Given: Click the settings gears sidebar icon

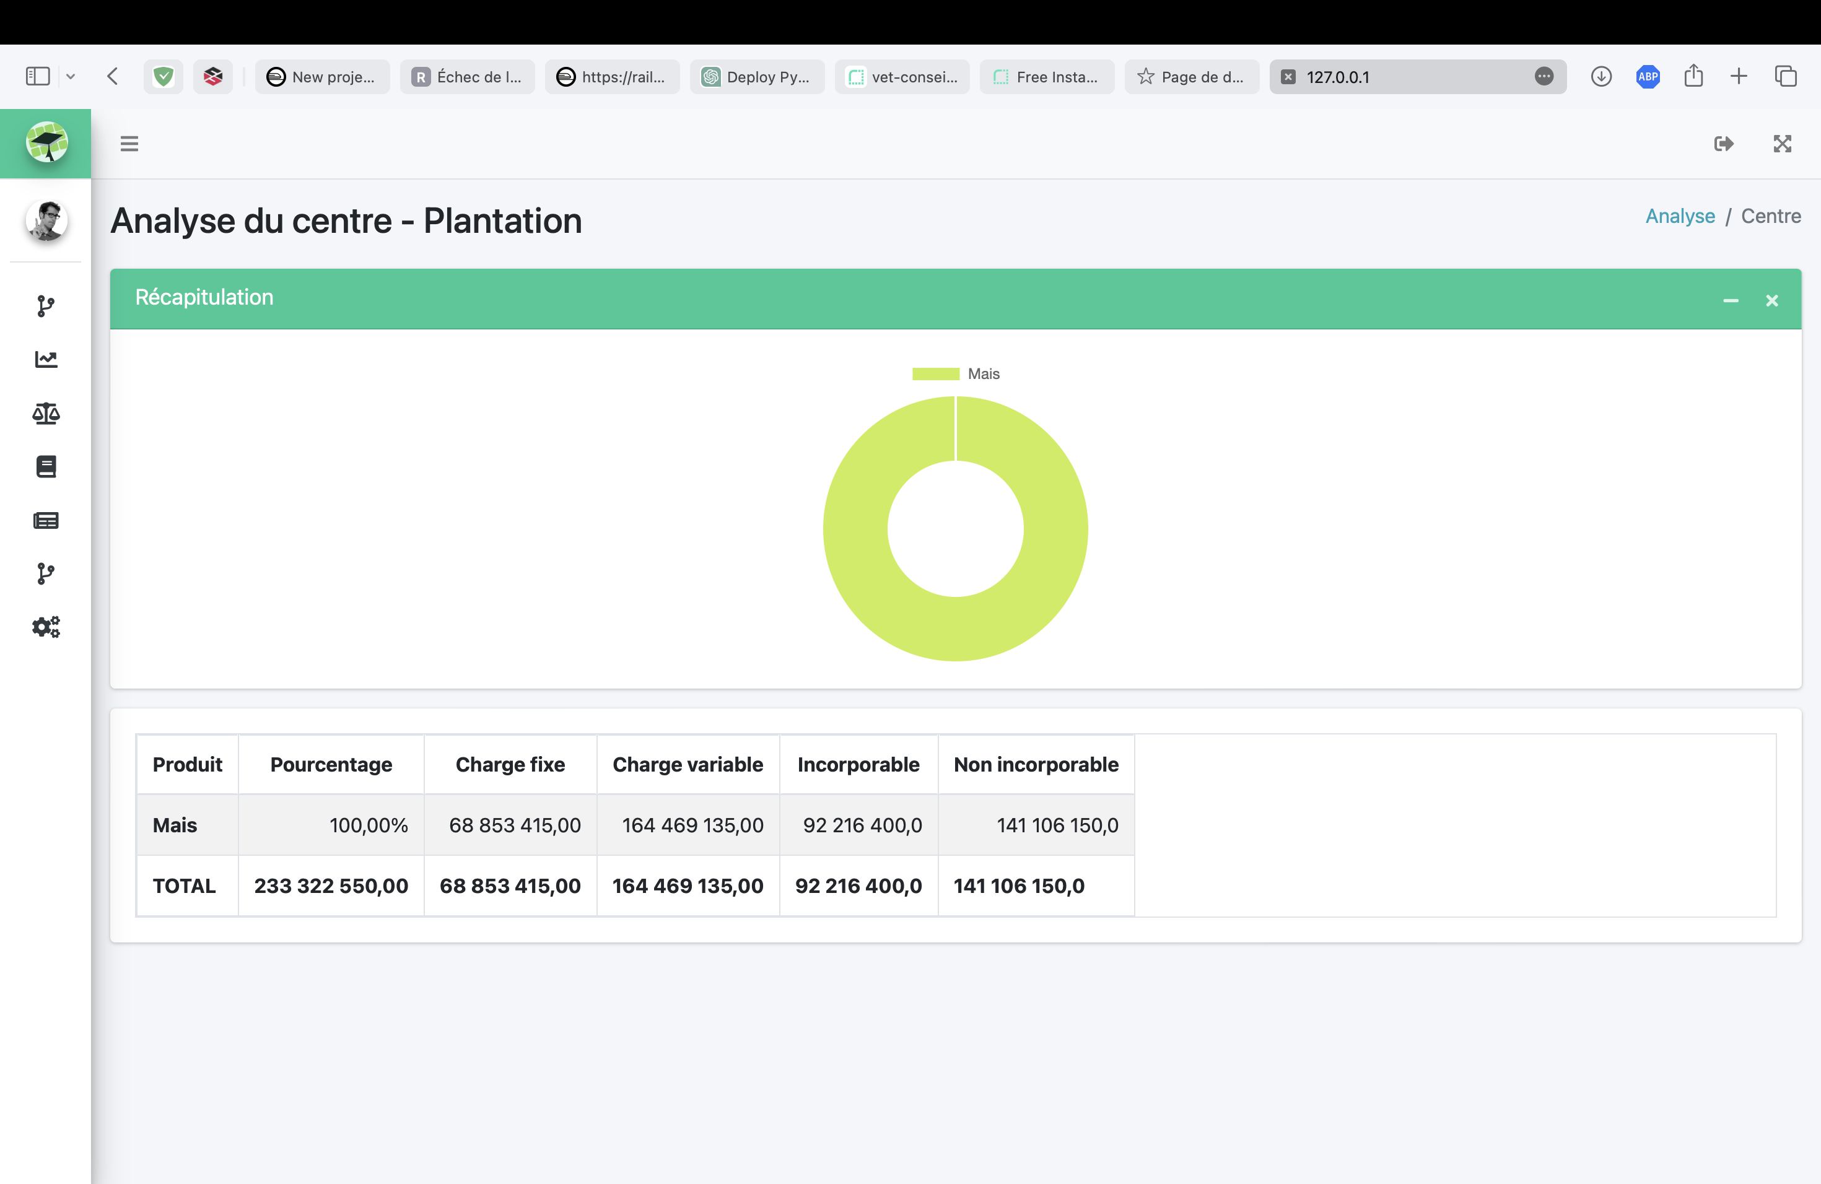Looking at the screenshot, I should click(x=46, y=627).
